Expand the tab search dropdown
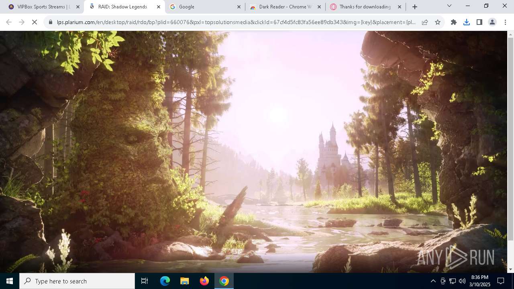 pos(449,6)
